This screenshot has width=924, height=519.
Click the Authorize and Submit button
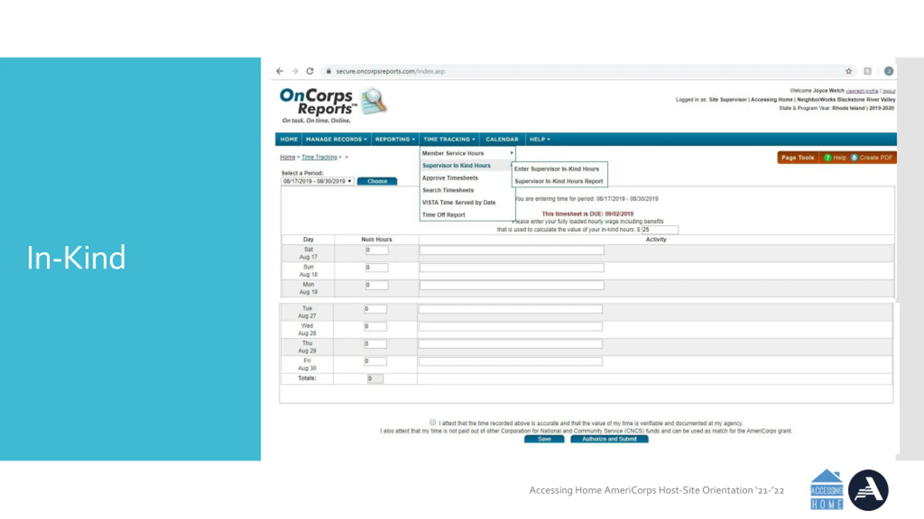coord(609,439)
